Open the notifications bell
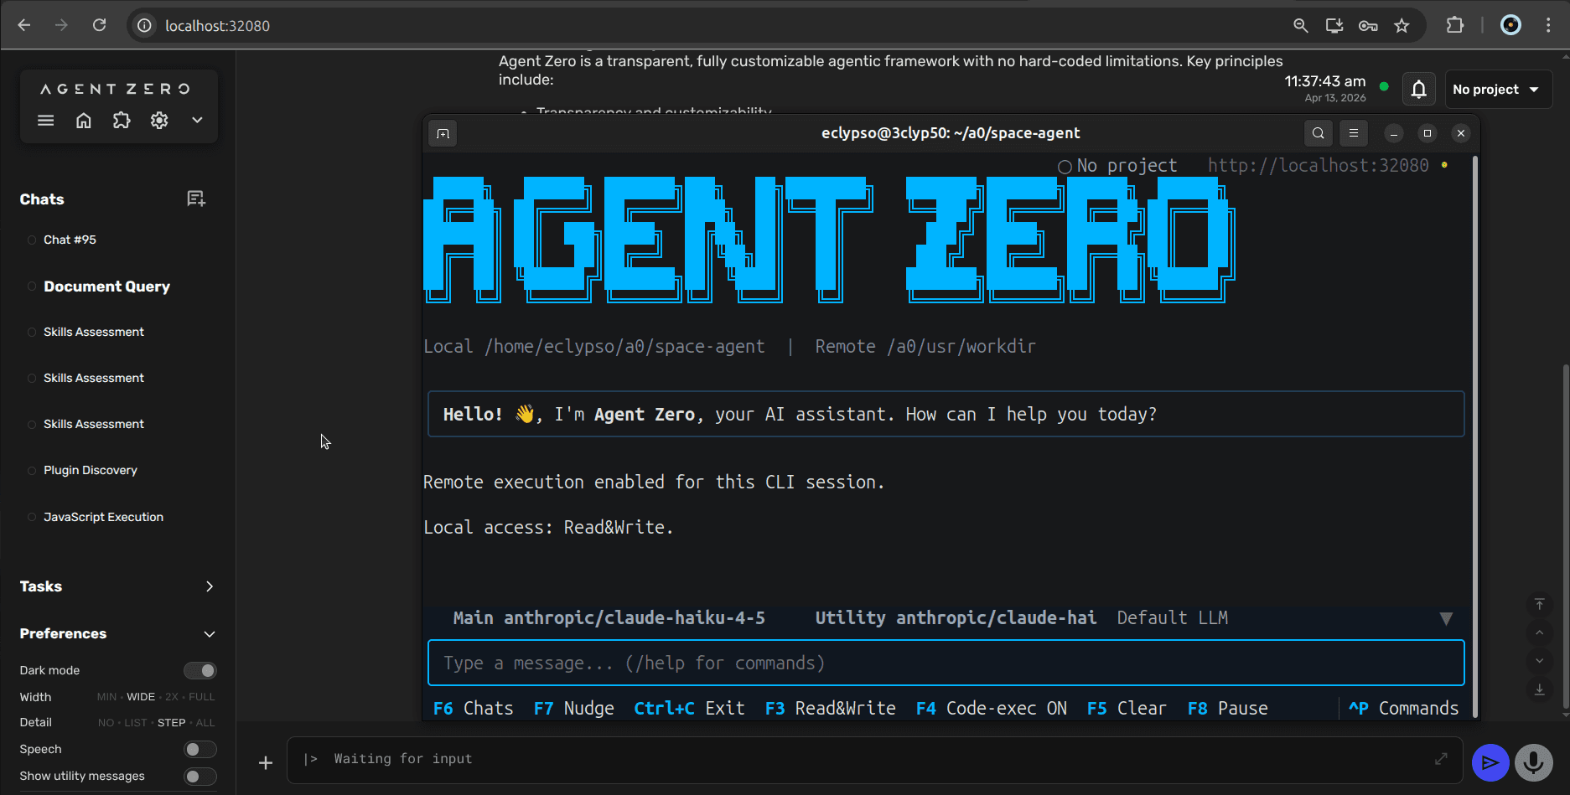1570x795 pixels. coord(1418,89)
